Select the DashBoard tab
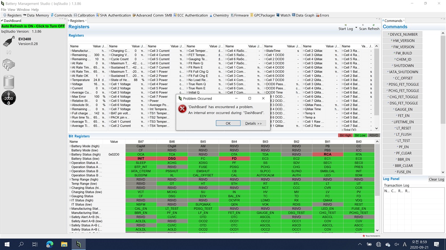The height and width of the screenshot is (250, 446). 11,21
